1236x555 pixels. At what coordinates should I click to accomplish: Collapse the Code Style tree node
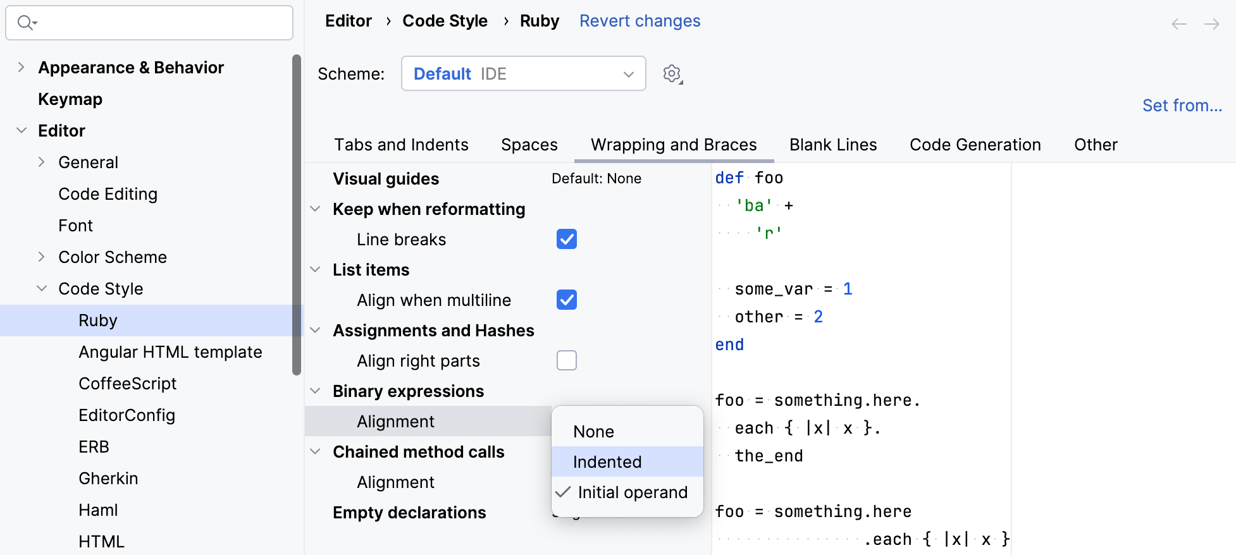pyautogui.click(x=42, y=289)
